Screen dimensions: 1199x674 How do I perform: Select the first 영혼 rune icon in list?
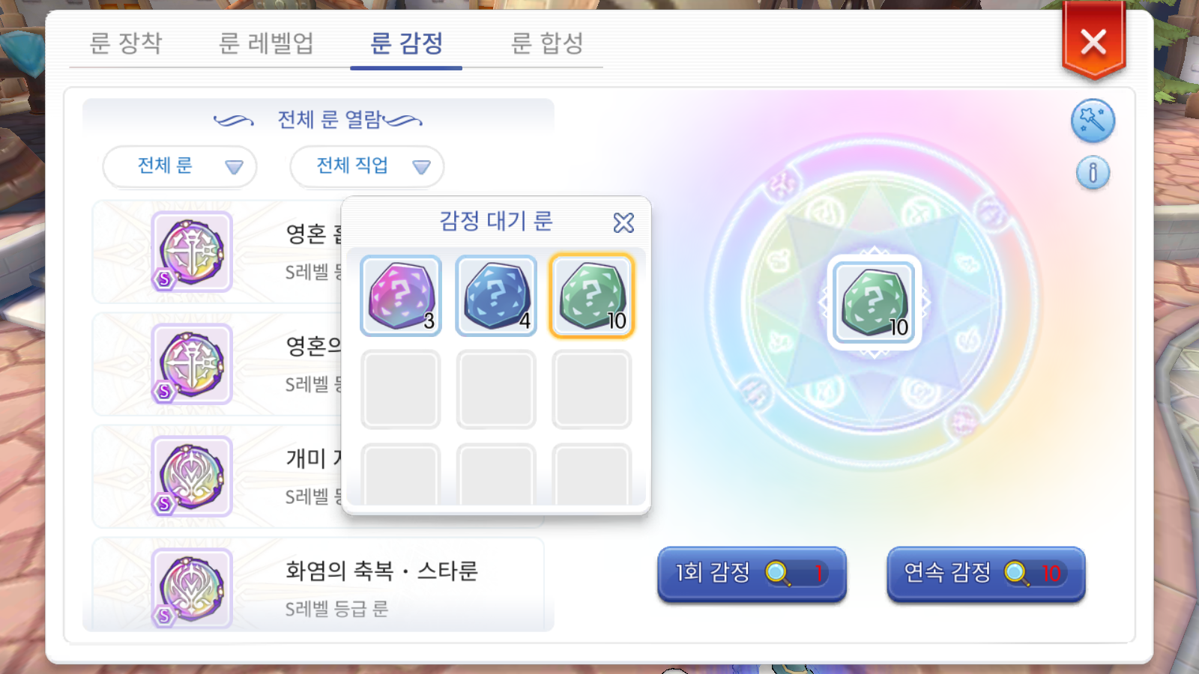pyautogui.click(x=192, y=252)
